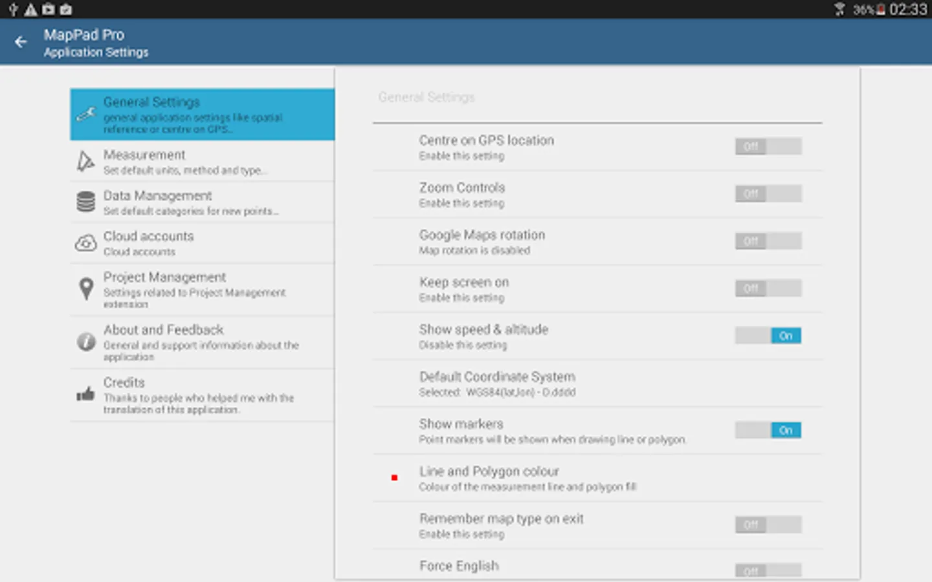This screenshot has height=582, width=932.
Task: Tap the back arrow in the header
Action: point(21,42)
